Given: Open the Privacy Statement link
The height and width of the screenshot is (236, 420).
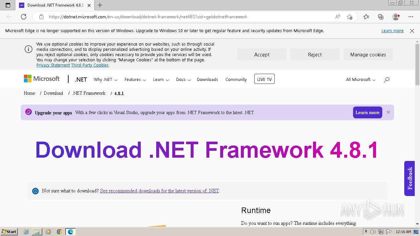Looking at the screenshot, I should [53, 65].
